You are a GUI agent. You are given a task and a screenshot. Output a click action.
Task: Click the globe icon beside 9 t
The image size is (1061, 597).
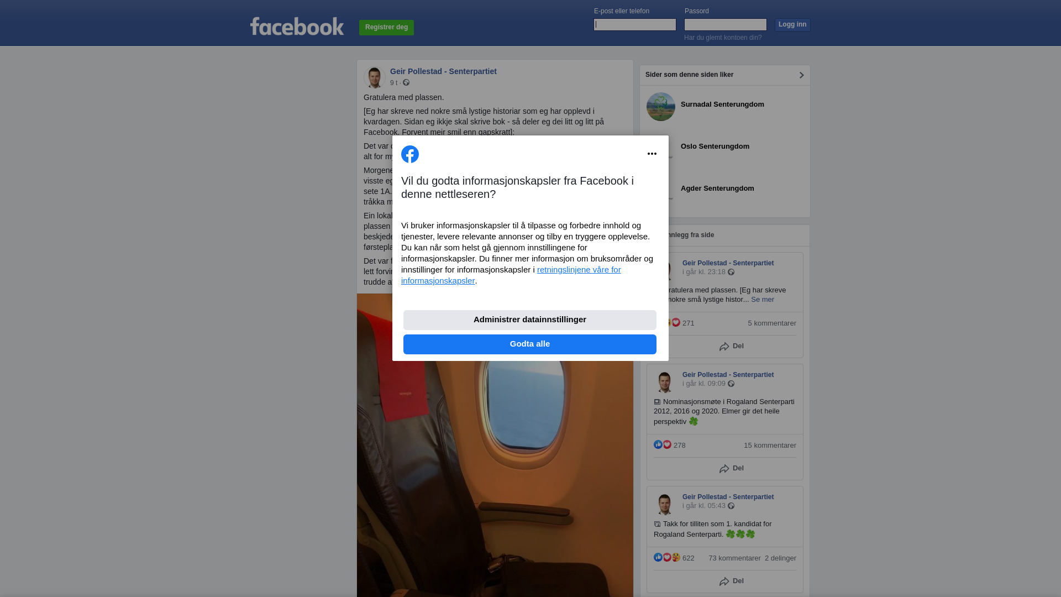pyautogui.click(x=406, y=82)
